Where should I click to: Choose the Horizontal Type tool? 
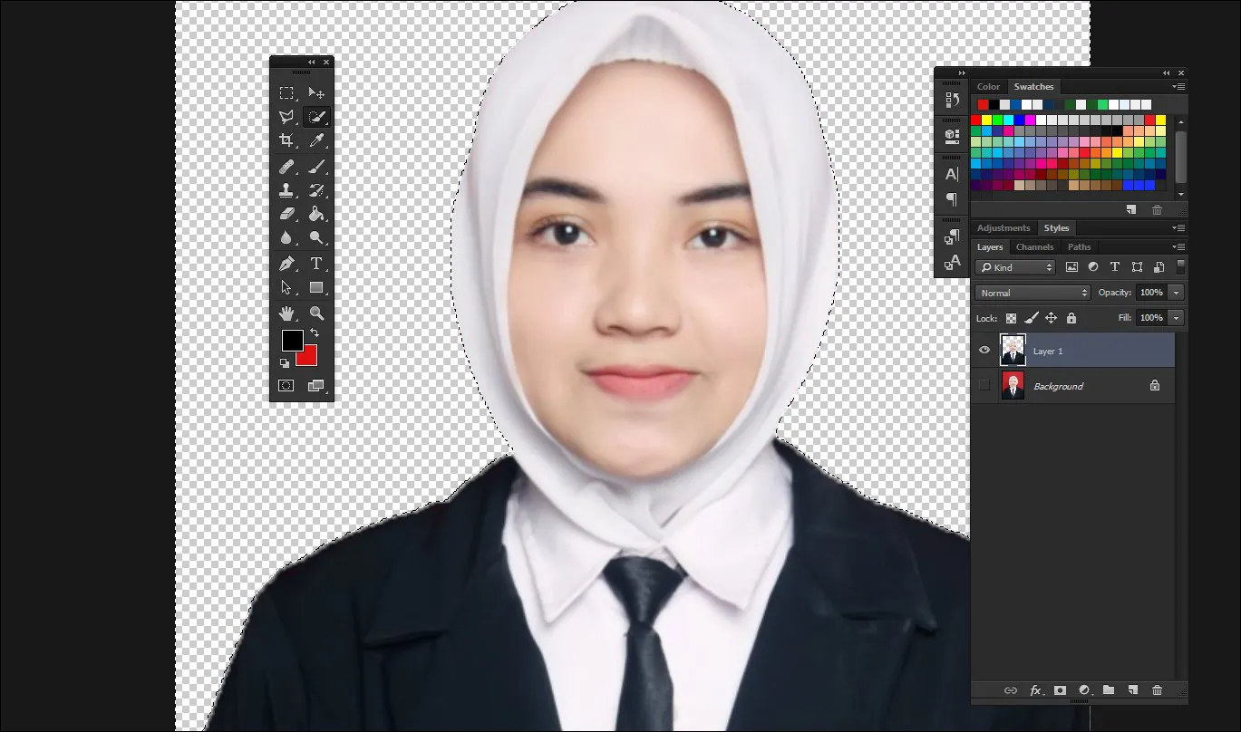pyautogui.click(x=316, y=264)
